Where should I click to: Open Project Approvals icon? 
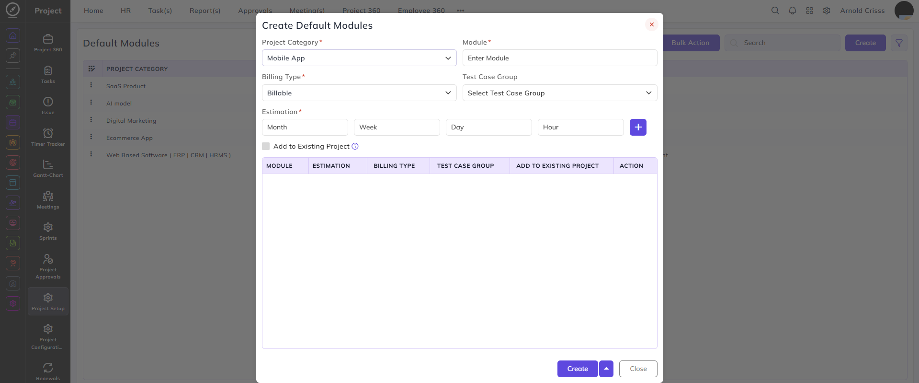(x=48, y=259)
